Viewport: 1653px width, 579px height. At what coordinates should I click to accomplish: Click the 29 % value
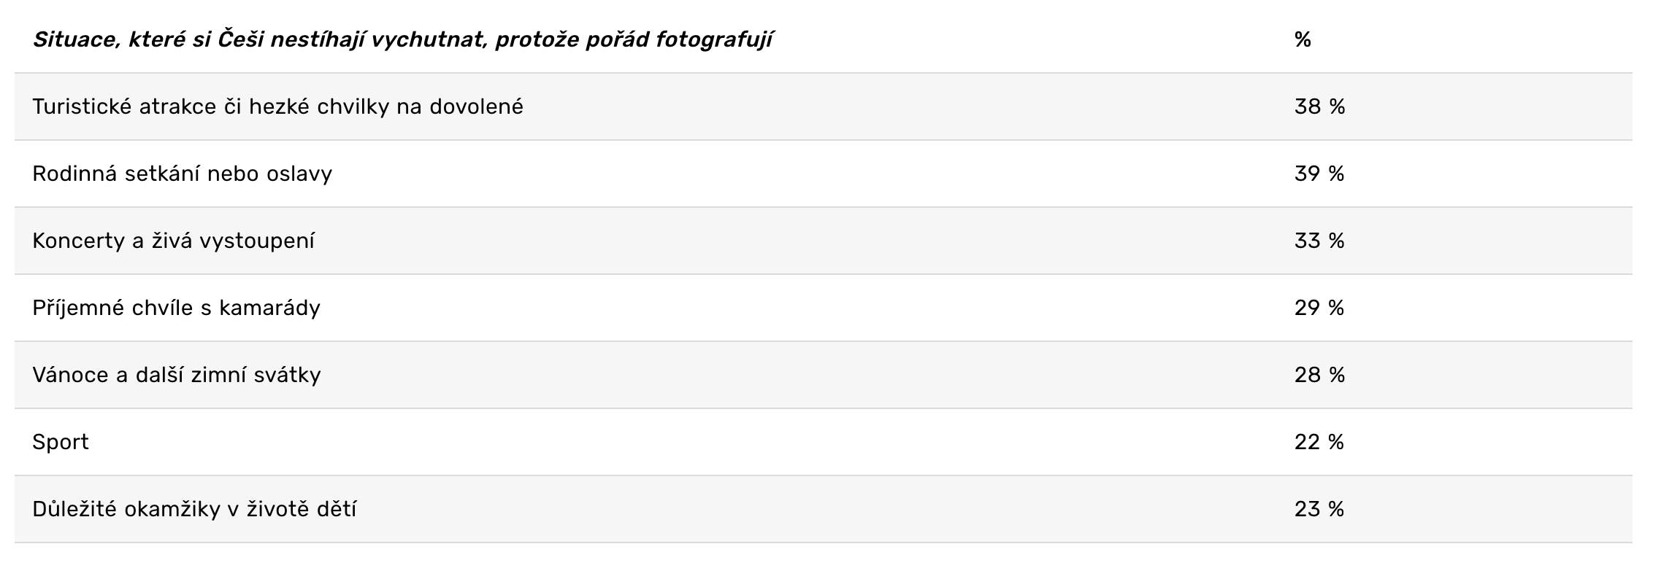click(1319, 308)
